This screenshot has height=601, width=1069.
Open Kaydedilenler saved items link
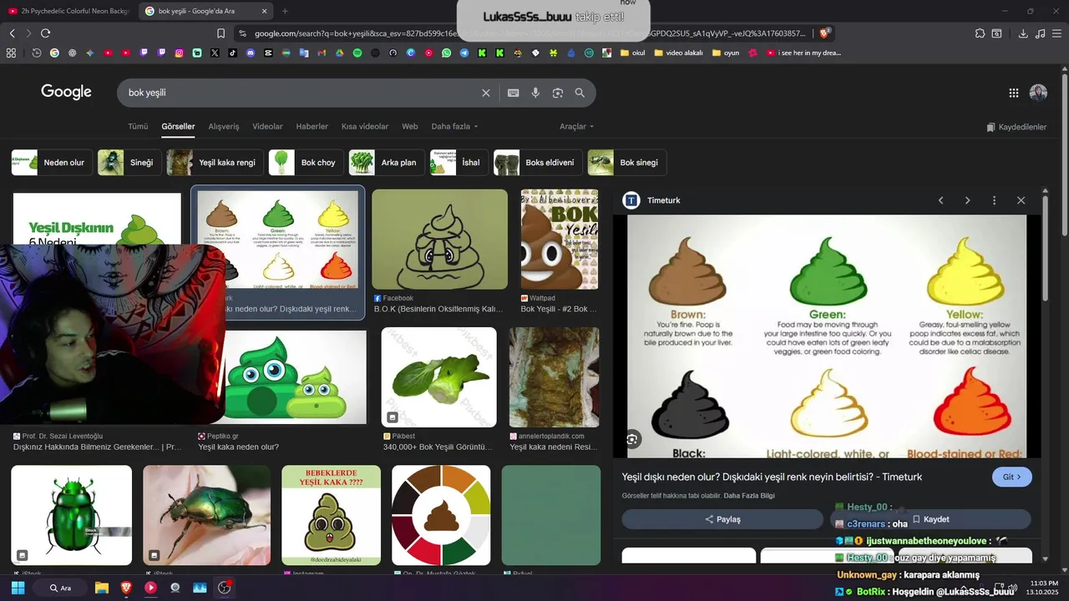(1016, 127)
